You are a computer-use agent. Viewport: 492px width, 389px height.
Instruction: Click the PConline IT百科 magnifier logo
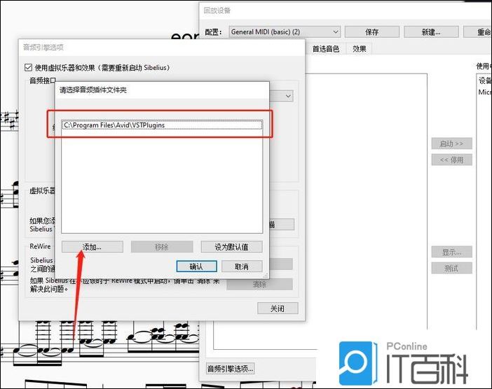point(358,362)
